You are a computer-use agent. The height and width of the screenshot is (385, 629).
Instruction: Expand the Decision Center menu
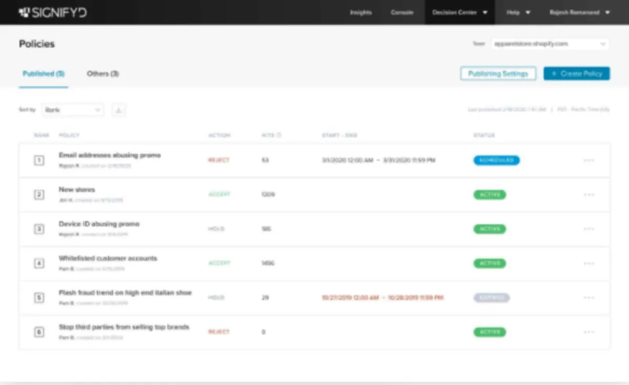459,12
